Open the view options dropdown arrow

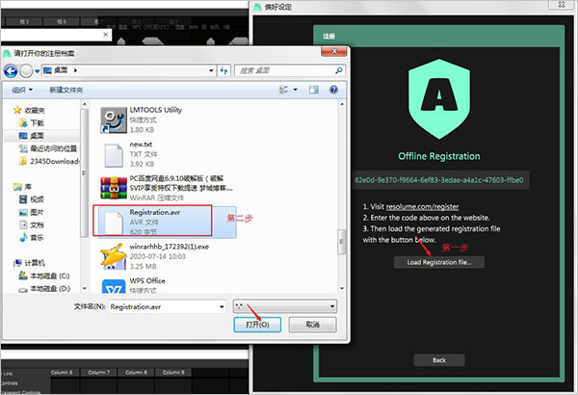pyautogui.click(x=296, y=90)
